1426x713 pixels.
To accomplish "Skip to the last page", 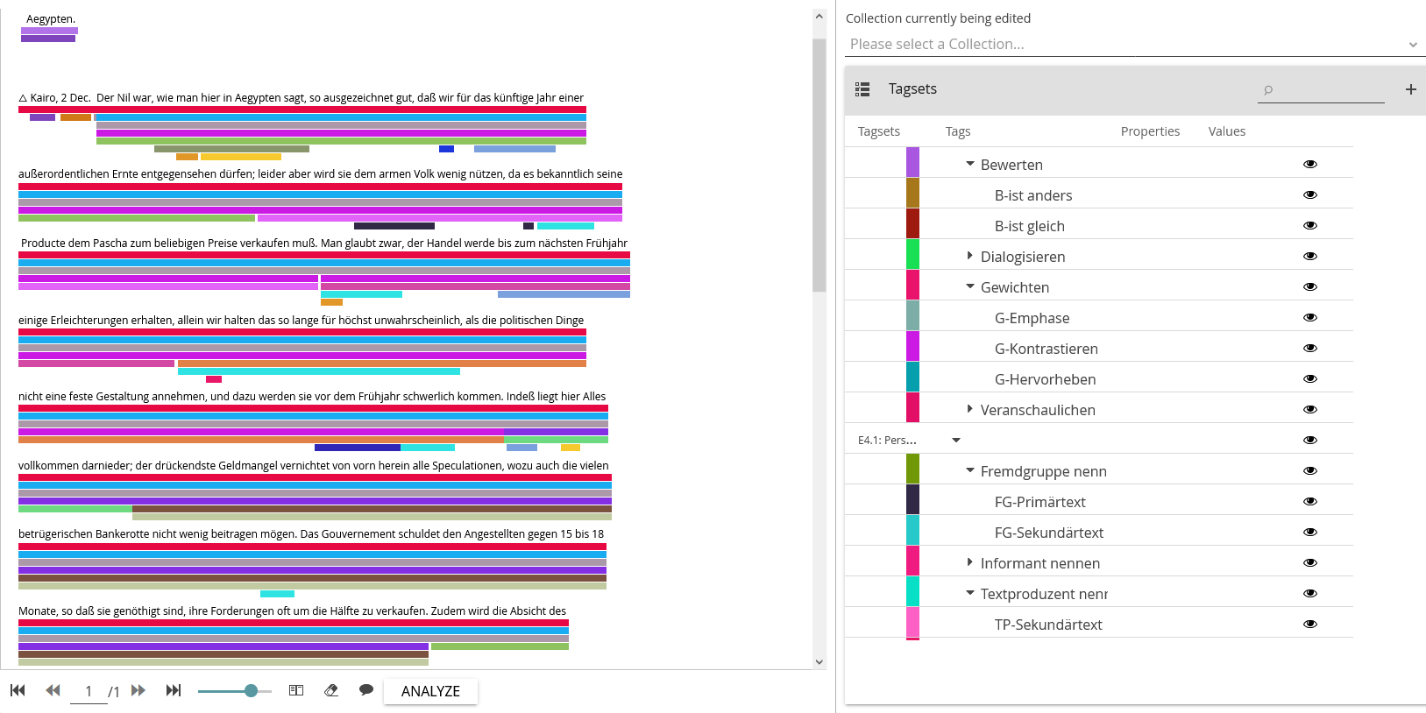I will [174, 690].
